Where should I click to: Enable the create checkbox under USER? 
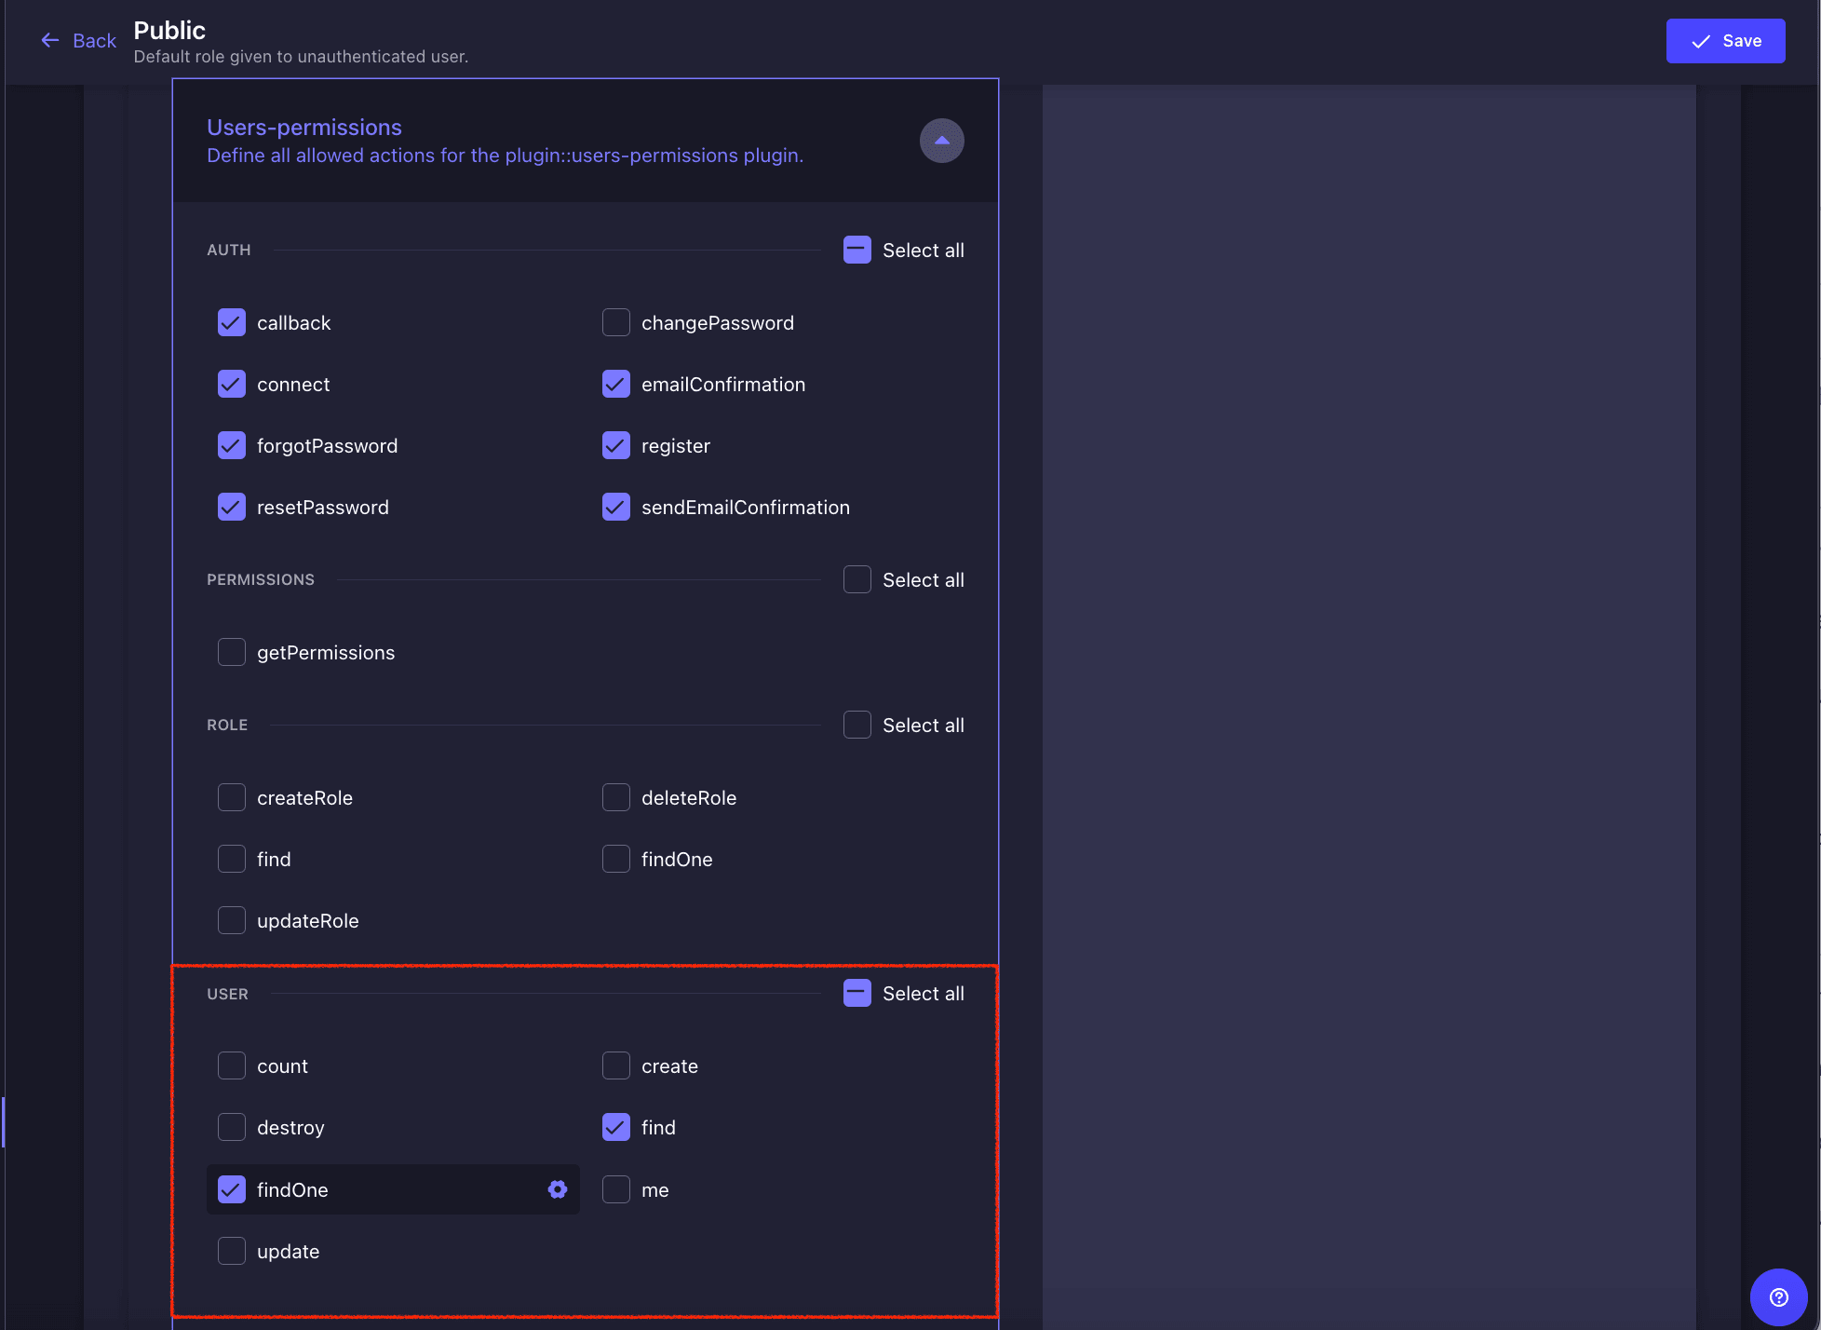615,1065
